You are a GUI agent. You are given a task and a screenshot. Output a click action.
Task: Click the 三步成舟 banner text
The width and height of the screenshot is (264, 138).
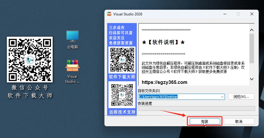coord(117,27)
